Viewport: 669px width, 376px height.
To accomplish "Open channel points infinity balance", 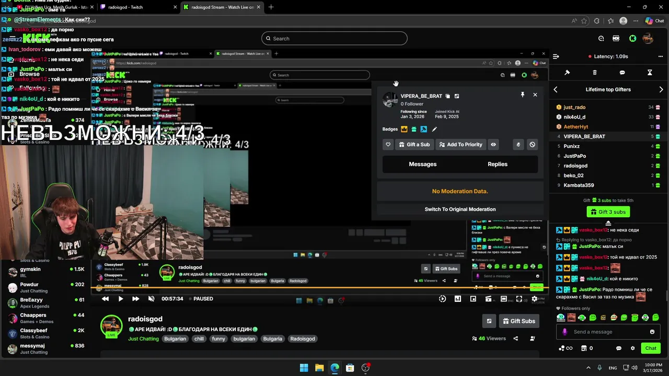I will coord(566,348).
